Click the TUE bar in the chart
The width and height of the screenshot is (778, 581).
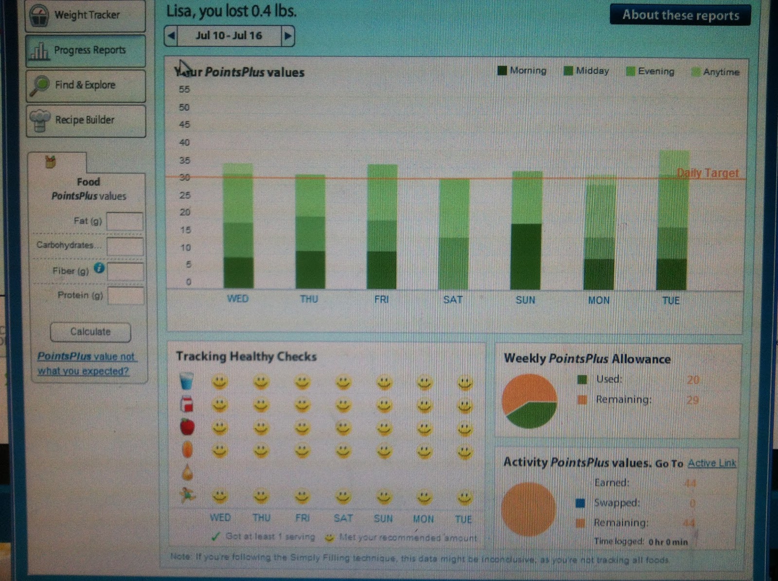point(672,220)
